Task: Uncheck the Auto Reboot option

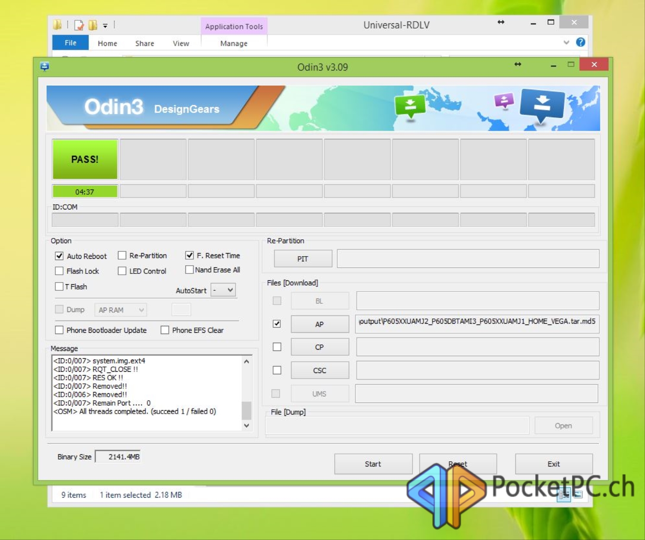Action: coord(59,256)
